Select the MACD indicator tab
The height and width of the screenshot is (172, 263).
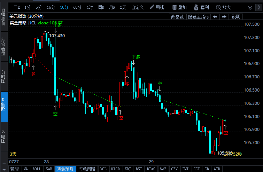tap(115, 169)
